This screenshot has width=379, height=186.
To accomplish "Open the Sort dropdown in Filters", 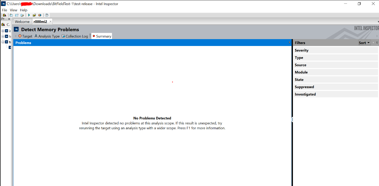I will click(364, 42).
